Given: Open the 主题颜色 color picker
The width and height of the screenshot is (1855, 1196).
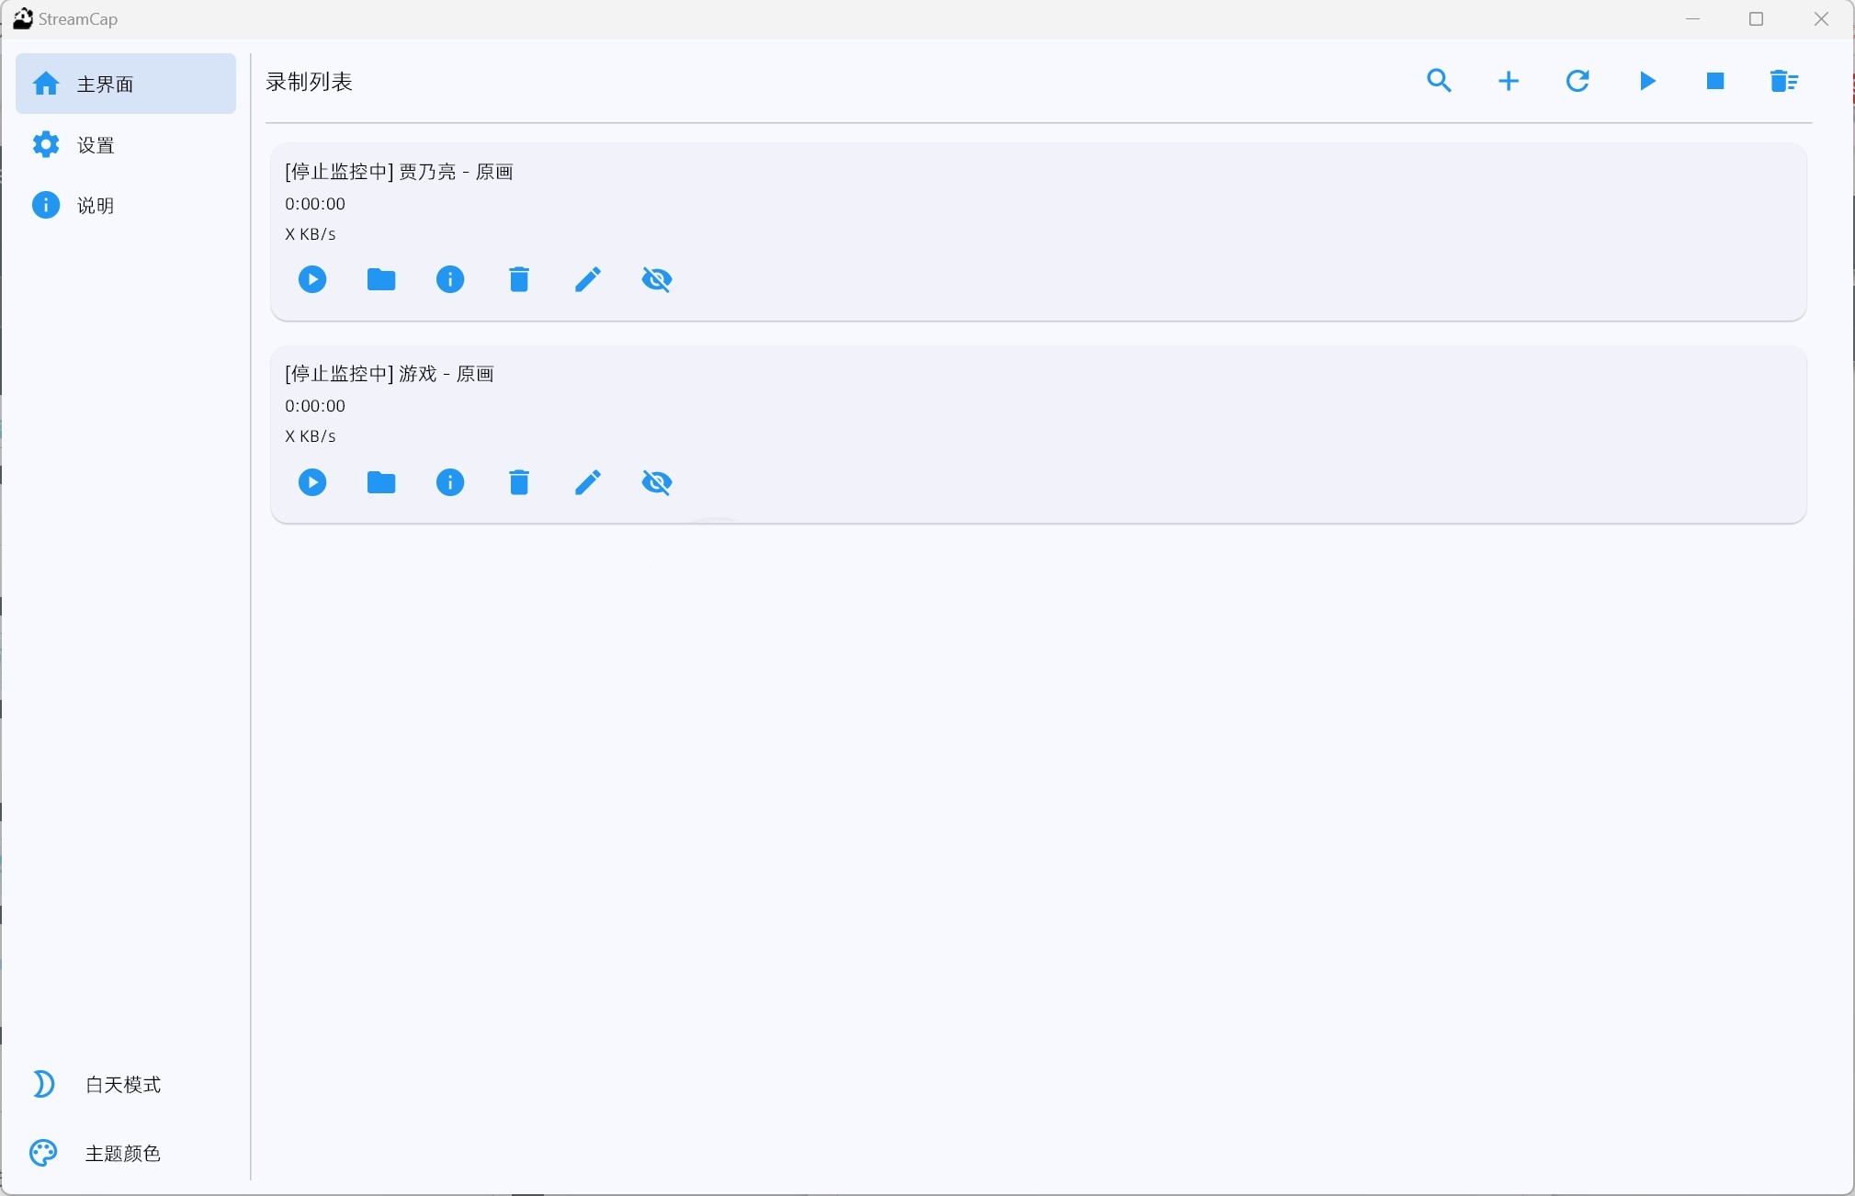Looking at the screenshot, I should 122,1154.
